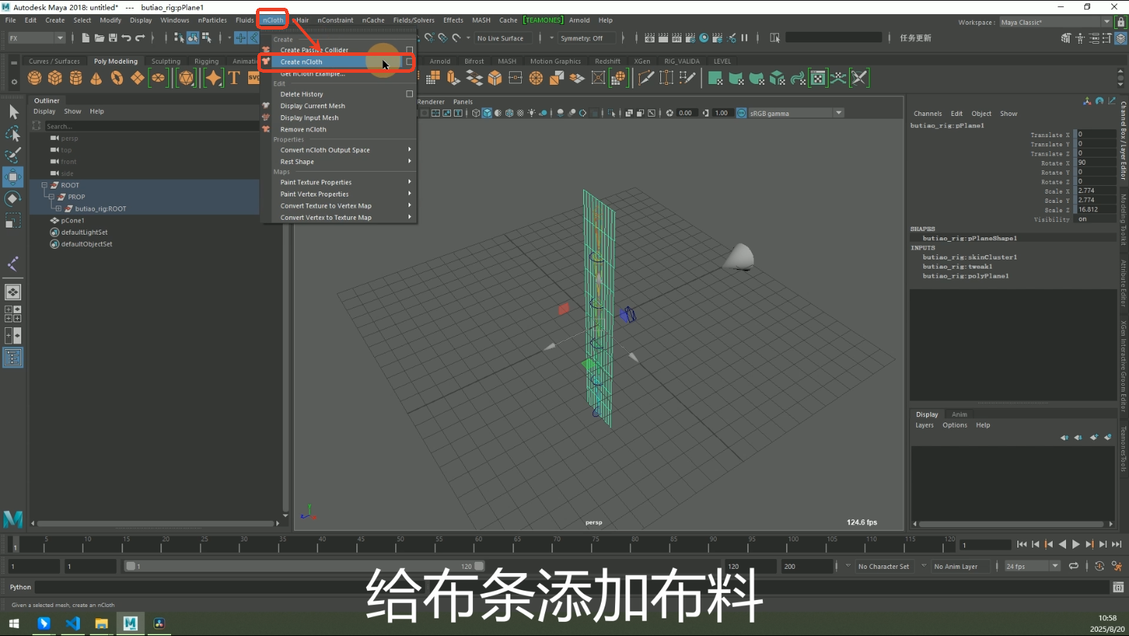Switch to the Sculpting shelf tab
Screen dimensions: 1129x636
tap(165, 61)
